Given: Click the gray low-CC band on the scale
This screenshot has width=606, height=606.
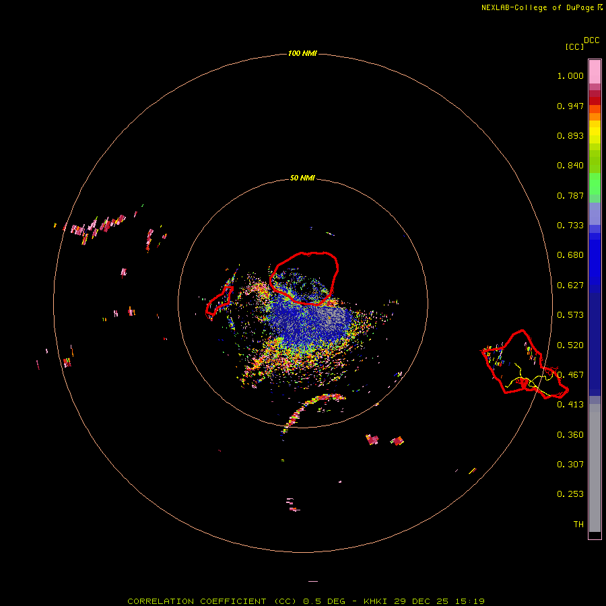Looking at the screenshot, I should [x=595, y=471].
